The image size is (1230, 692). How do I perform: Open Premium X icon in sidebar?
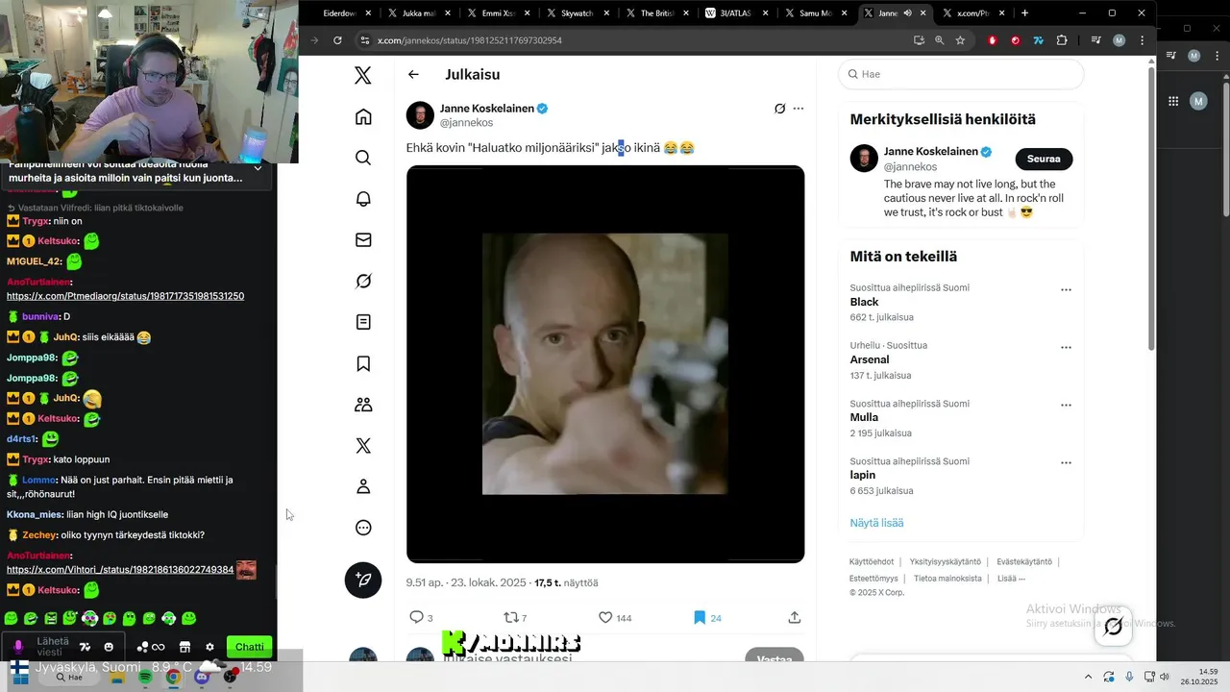pyautogui.click(x=363, y=446)
